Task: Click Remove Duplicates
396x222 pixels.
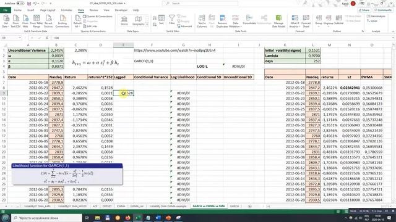Action: [x=222, y=21]
